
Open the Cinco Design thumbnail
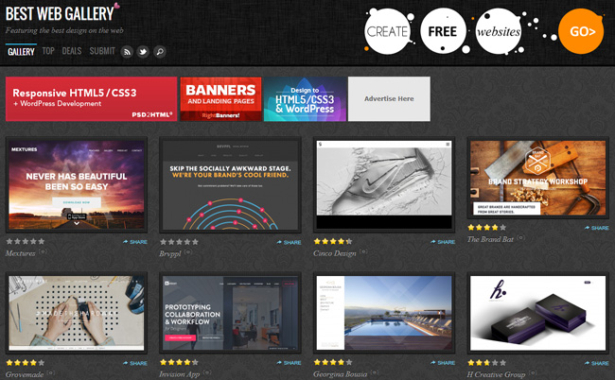click(384, 184)
